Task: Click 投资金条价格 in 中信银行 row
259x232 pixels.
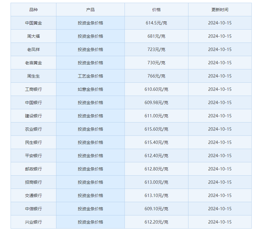Action: point(90,209)
